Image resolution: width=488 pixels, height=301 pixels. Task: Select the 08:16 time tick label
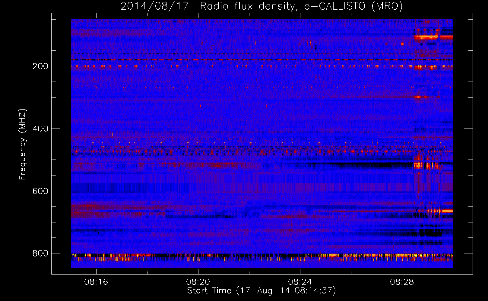click(96, 282)
